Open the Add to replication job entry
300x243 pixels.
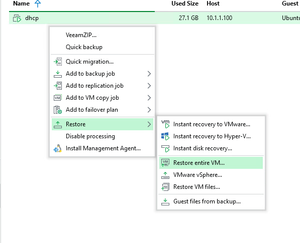click(103, 86)
